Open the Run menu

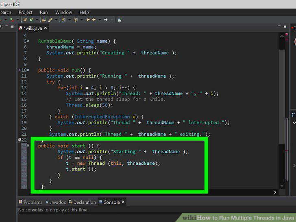[x=44, y=13]
